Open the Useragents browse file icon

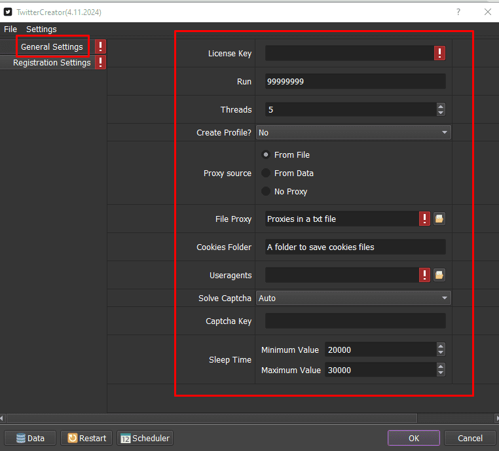(439, 275)
